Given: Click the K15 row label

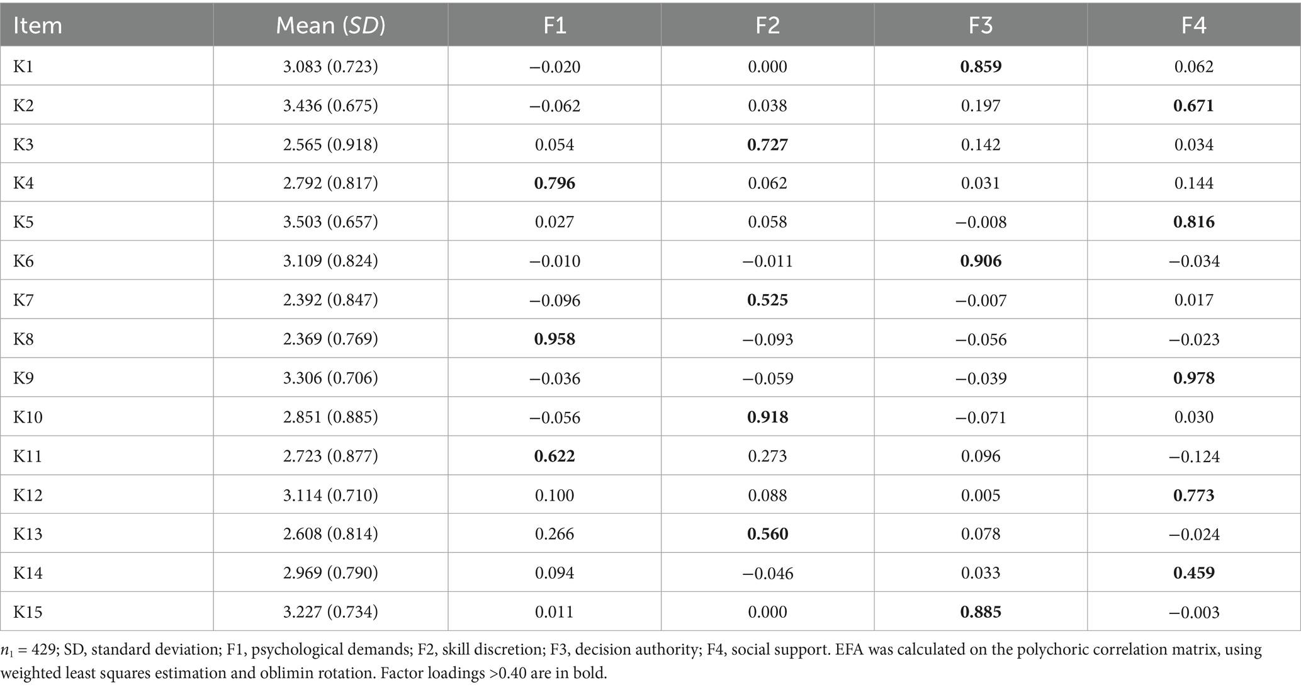Looking at the screenshot, I should (x=28, y=612).
